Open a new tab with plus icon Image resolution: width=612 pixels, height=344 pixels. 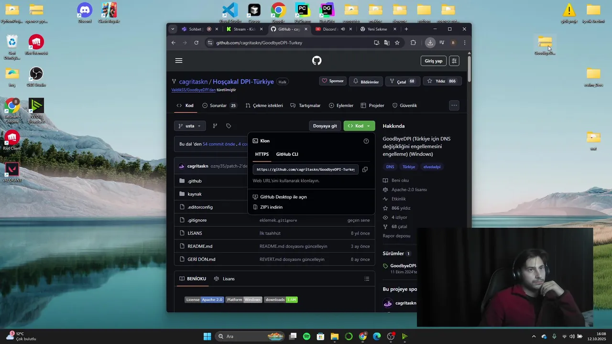click(406, 29)
